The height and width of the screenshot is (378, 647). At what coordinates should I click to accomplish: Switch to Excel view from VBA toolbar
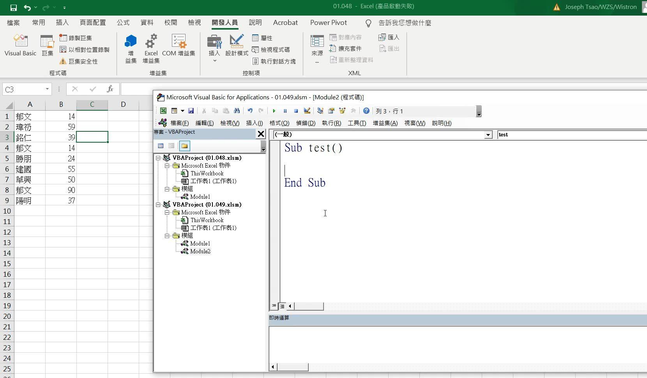pos(163,111)
